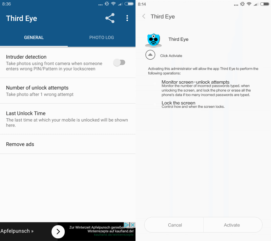The image size is (271, 241).
Task: Select Monitor screen-unlock attempts permission
Action: click(206, 88)
